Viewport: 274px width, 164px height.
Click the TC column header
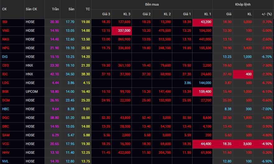click(x=88, y=9)
